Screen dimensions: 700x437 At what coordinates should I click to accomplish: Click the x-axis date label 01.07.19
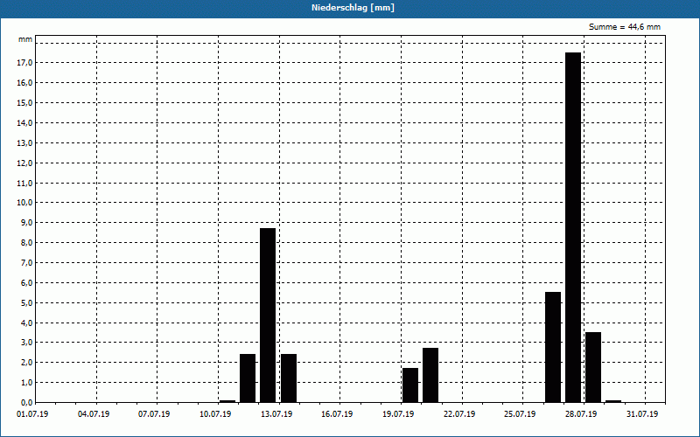32,414
